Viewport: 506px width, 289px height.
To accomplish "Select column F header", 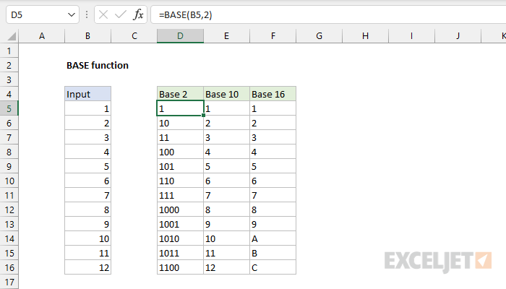I will pyautogui.click(x=273, y=36).
